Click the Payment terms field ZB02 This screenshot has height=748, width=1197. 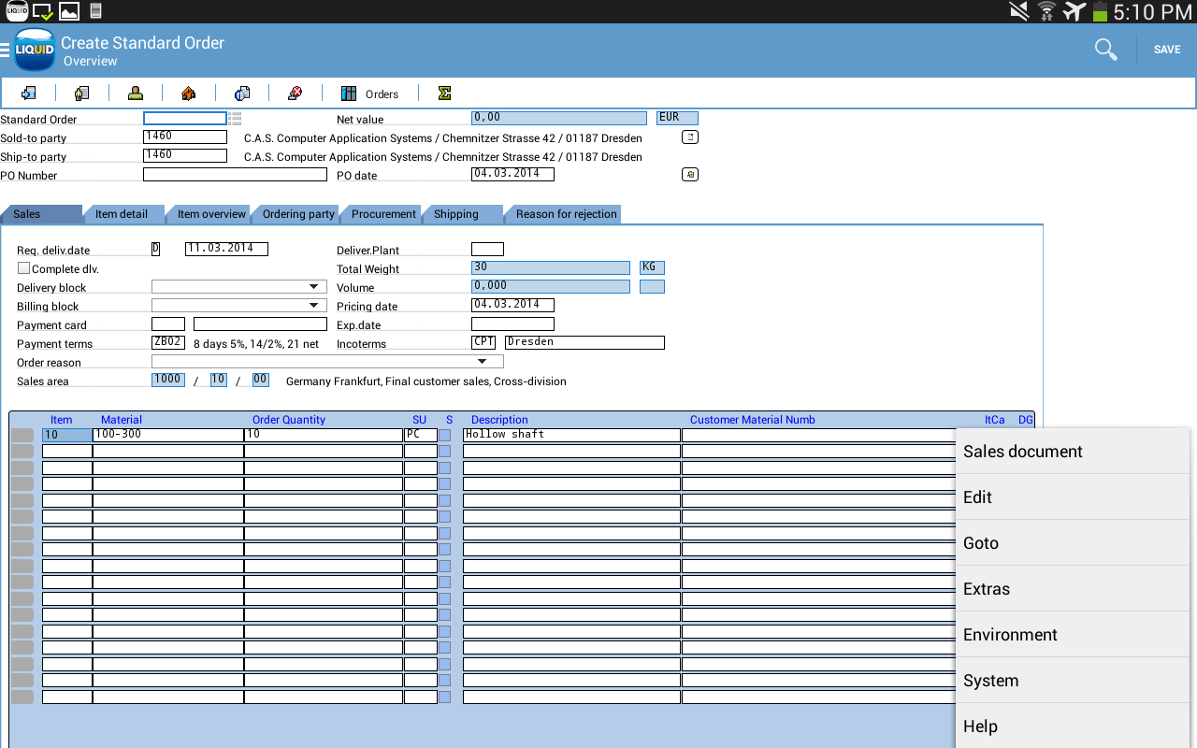point(168,342)
